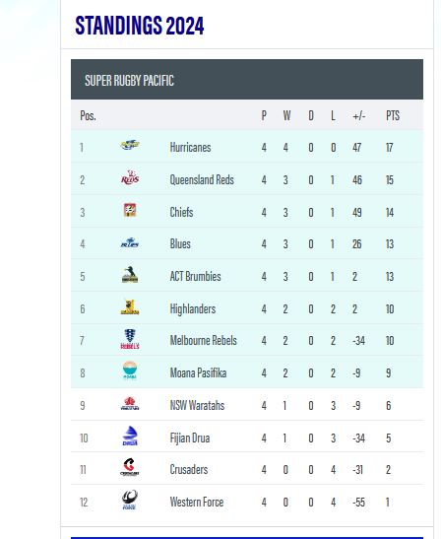Image resolution: width=441 pixels, height=539 pixels.
Task: Click the Queensland Reds logo
Action: coord(130,177)
